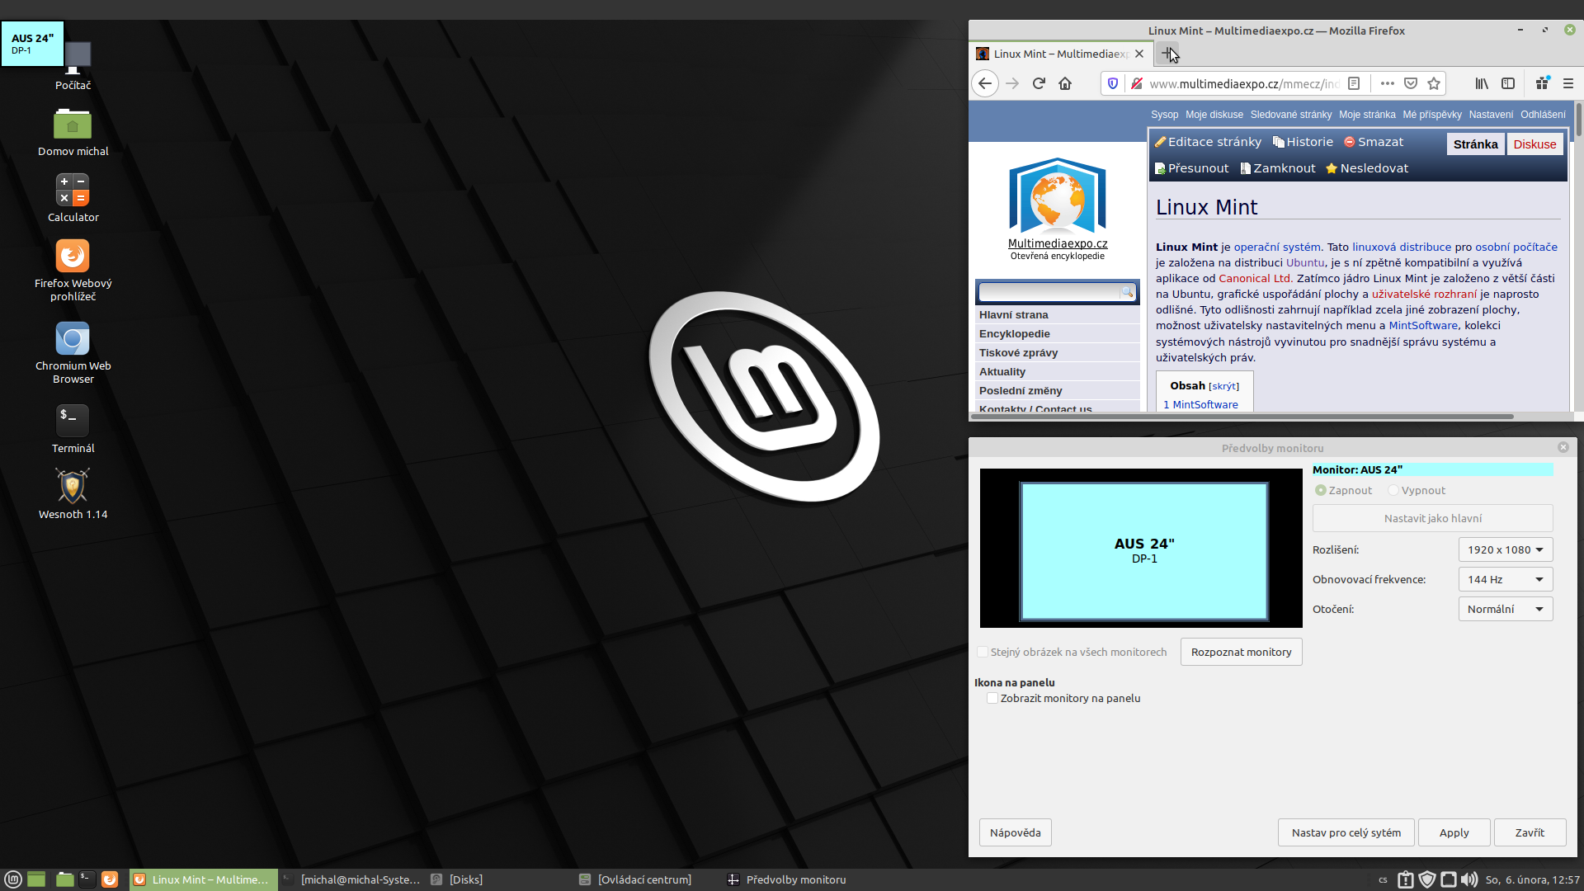Screen dimensions: 1584x891
Task: Click the Multimediaexpo search input field
Action: (x=1049, y=292)
